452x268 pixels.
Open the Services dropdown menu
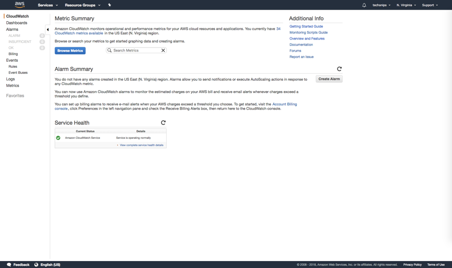coord(48,5)
